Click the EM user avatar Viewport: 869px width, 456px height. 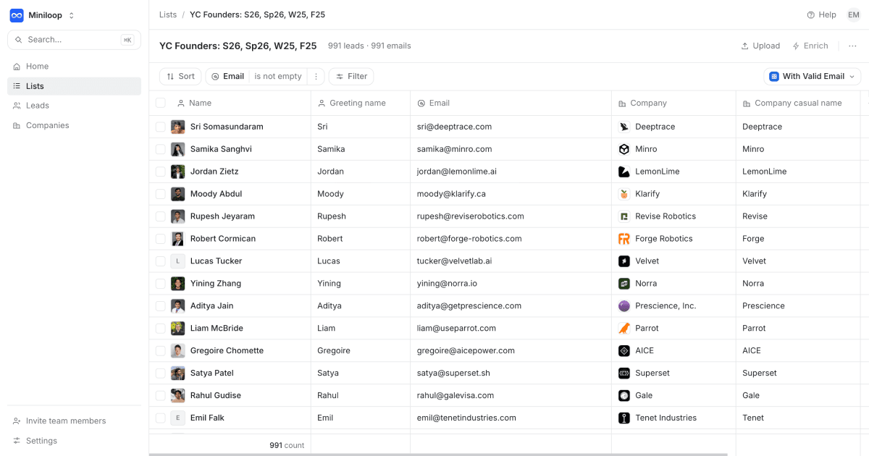[x=854, y=14]
